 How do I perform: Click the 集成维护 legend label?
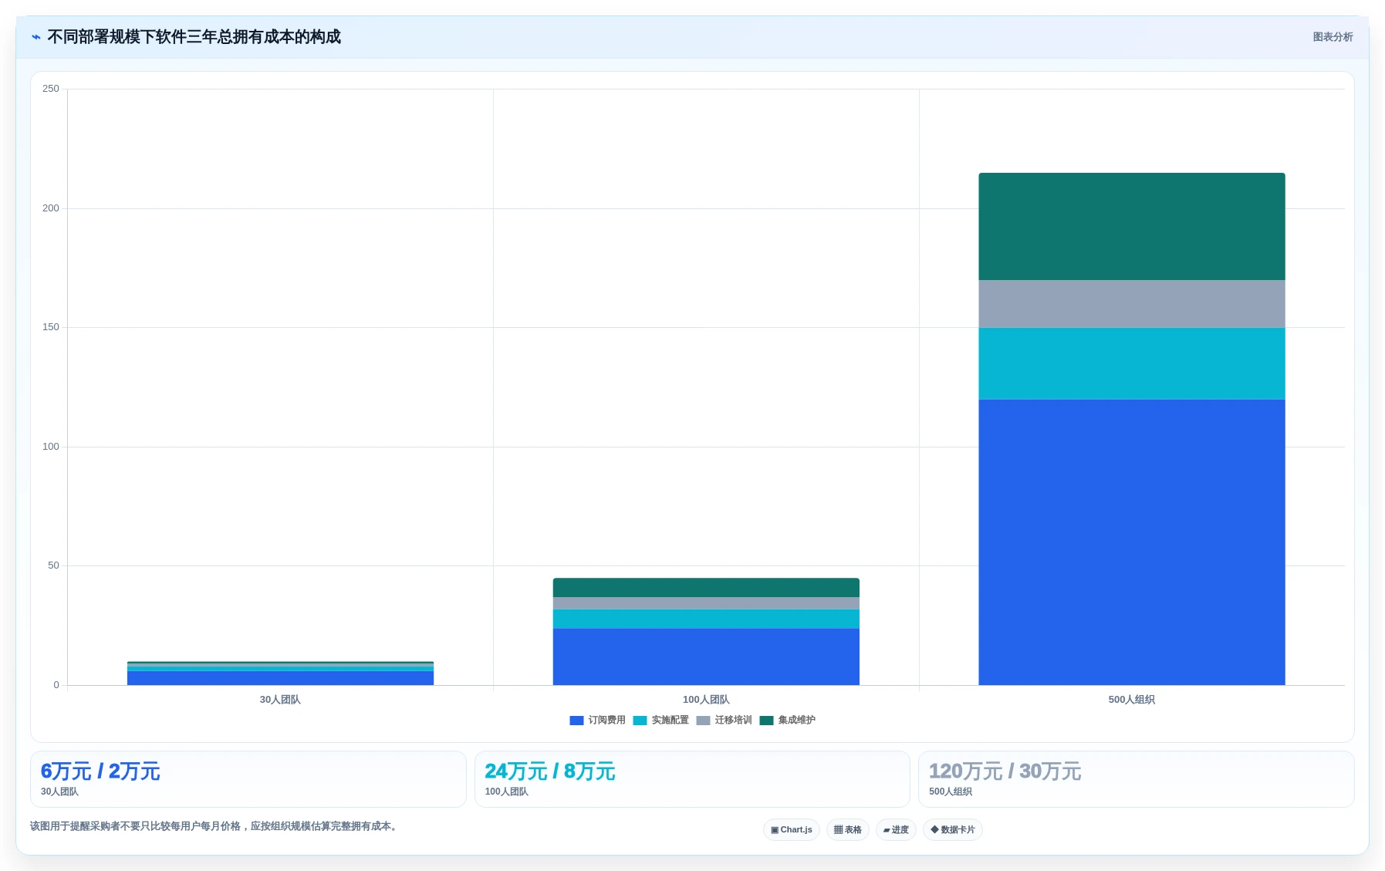point(796,720)
